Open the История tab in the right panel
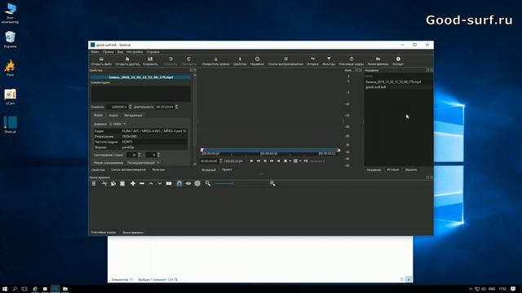This screenshot has height=293, width=522. point(393,170)
